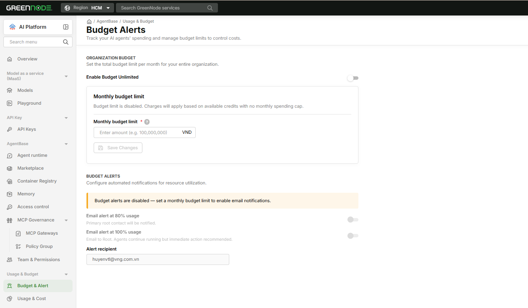Click the Marketplace cube icon
The width and height of the screenshot is (528, 308).
pyautogui.click(x=10, y=168)
